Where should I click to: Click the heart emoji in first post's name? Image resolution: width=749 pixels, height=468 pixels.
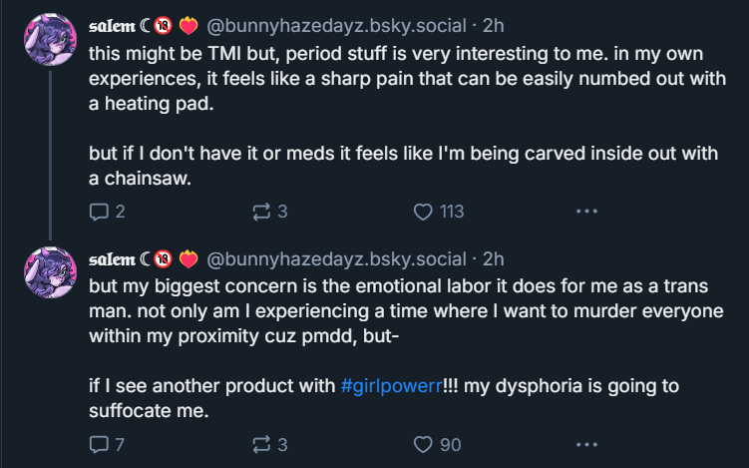point(188,25)
